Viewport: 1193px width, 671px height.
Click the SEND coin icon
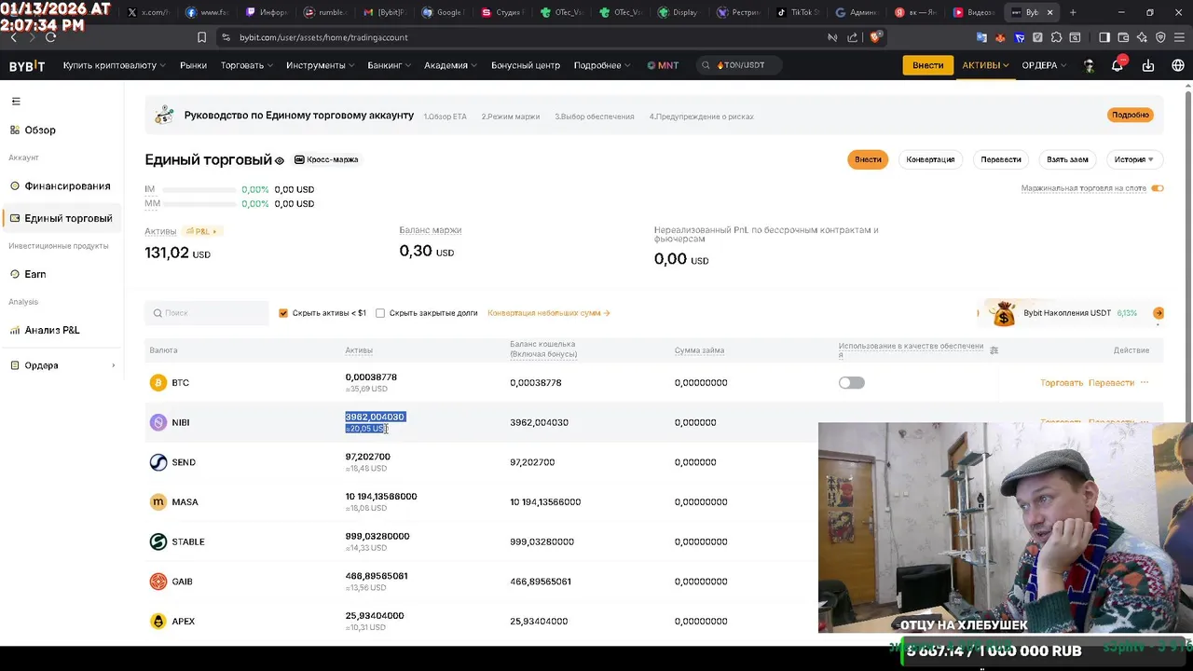158,462
